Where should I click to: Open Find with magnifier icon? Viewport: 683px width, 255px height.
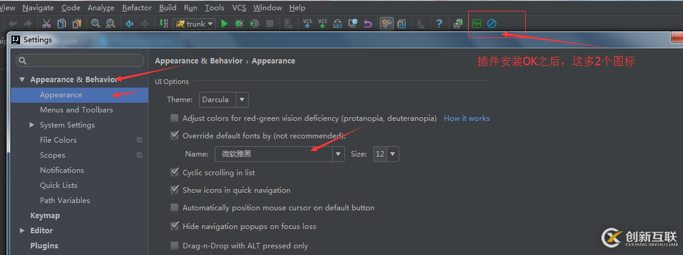[96, 24]
